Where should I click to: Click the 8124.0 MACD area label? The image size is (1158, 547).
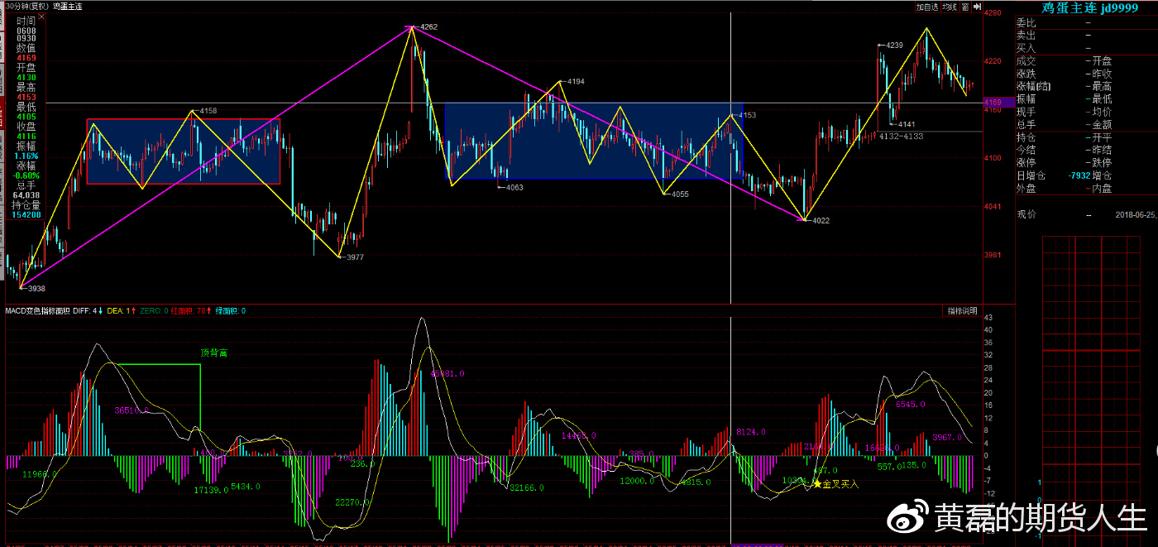(x=751, y=432)
